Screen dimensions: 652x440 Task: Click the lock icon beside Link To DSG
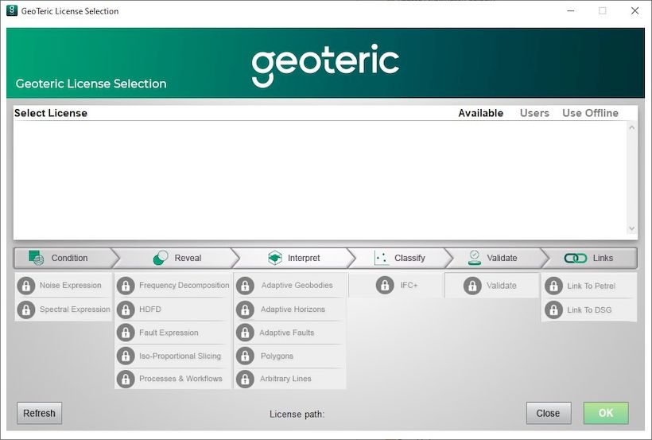point(553,310)
